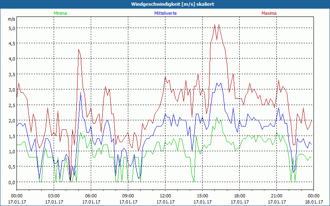Click the 06:00 time axis label

[x=91, y=196]
